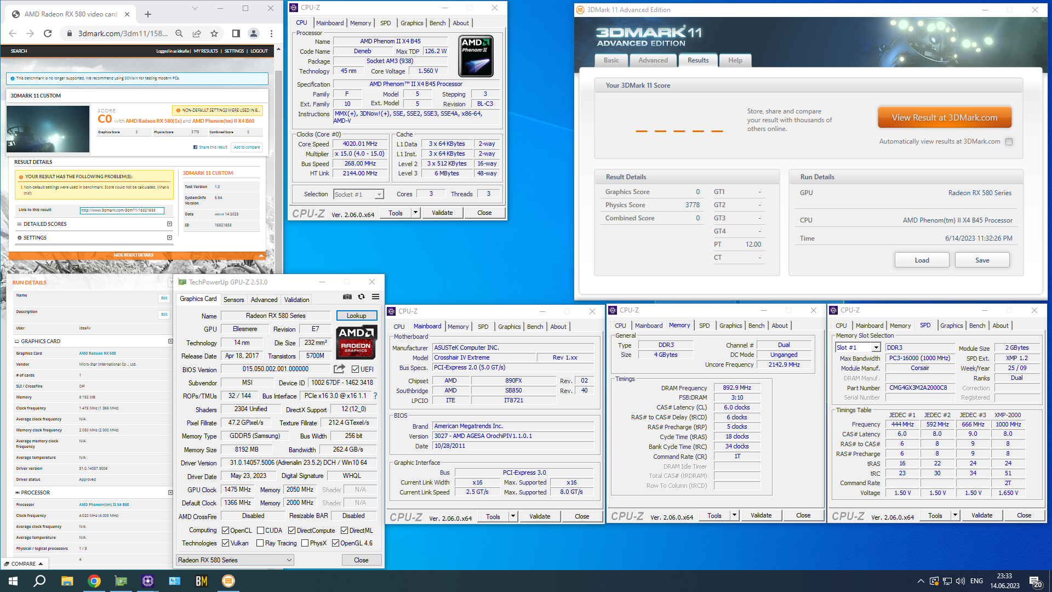Open Windows taskbar search
Image resolution: width=1052 pixels, height=592 pixels.
tap(39, 581)
